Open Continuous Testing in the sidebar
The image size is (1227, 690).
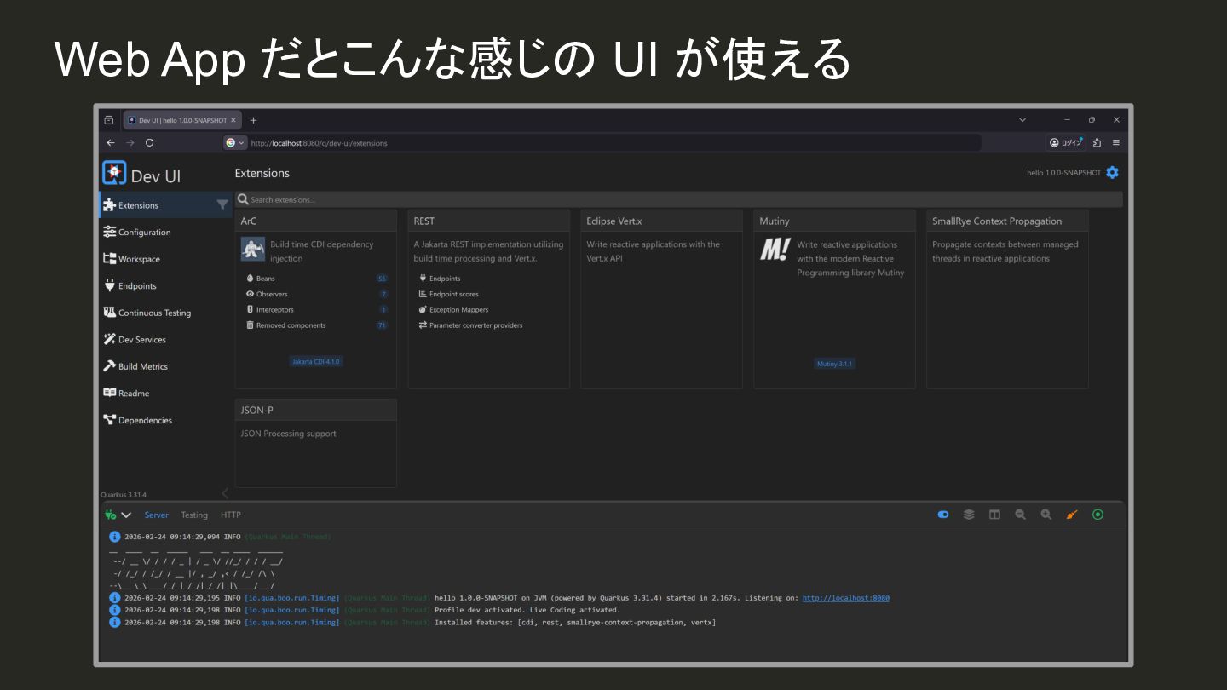(x=153, y=313)
